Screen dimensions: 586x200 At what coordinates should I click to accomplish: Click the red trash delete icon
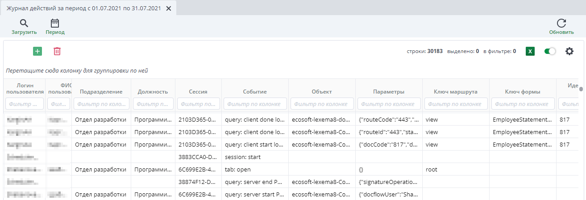tap(57, 51)
